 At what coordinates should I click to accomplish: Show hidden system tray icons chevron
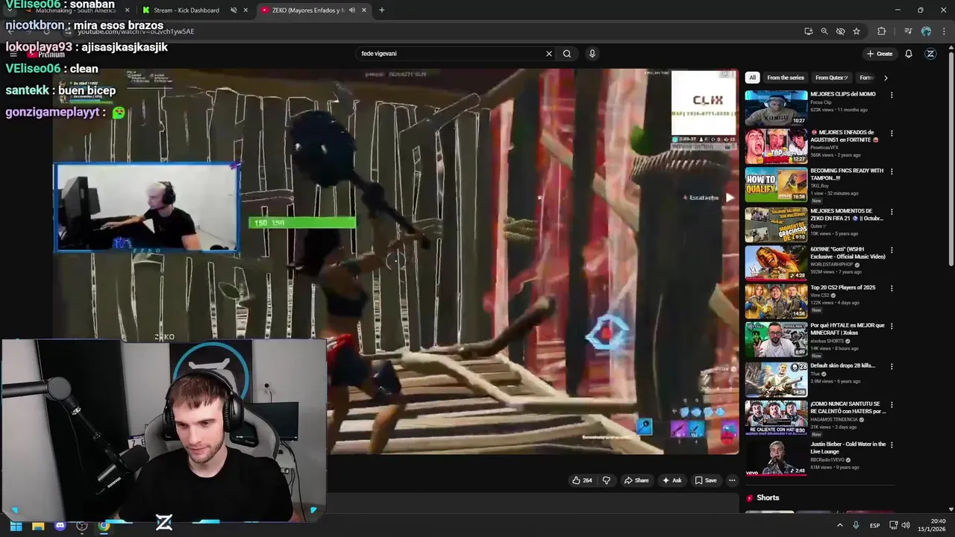pyautogui.click(x=840, y=526)
